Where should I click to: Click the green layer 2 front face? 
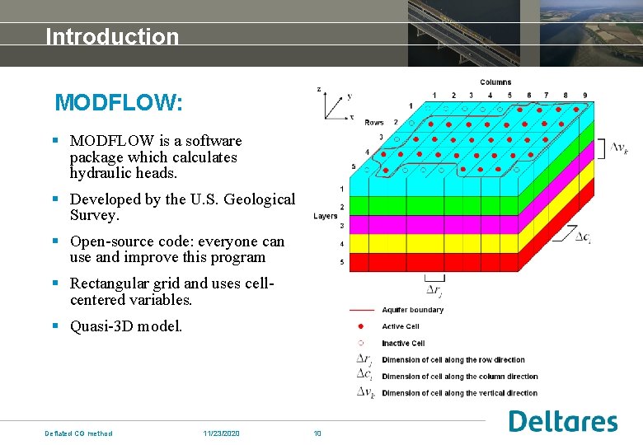click(x=434, y=206)
